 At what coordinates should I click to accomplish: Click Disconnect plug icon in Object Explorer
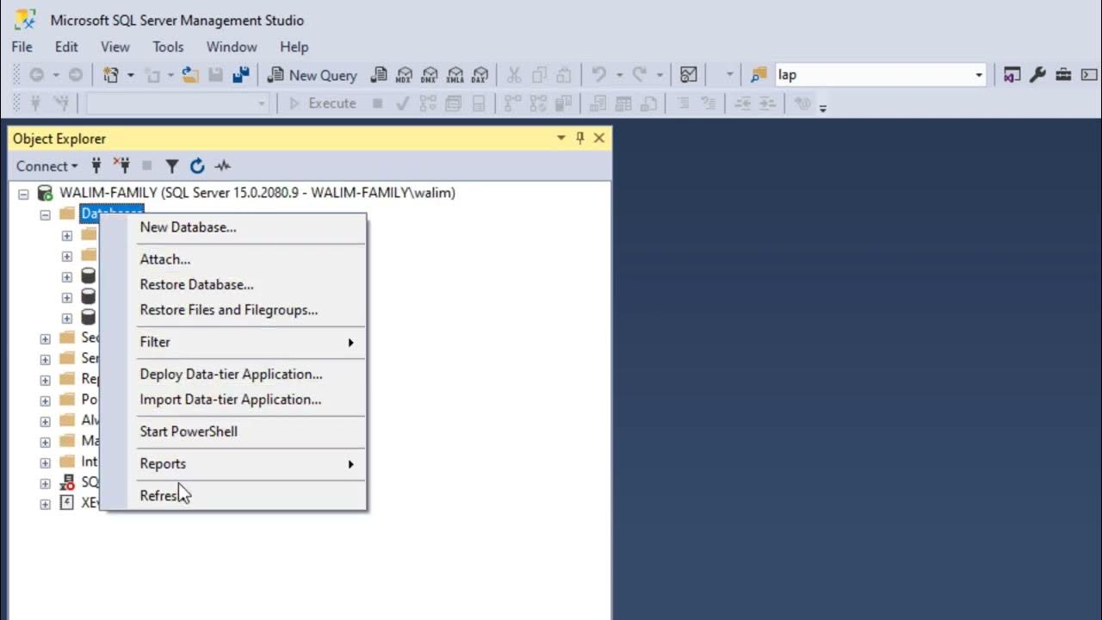click(x=121, y=165)
